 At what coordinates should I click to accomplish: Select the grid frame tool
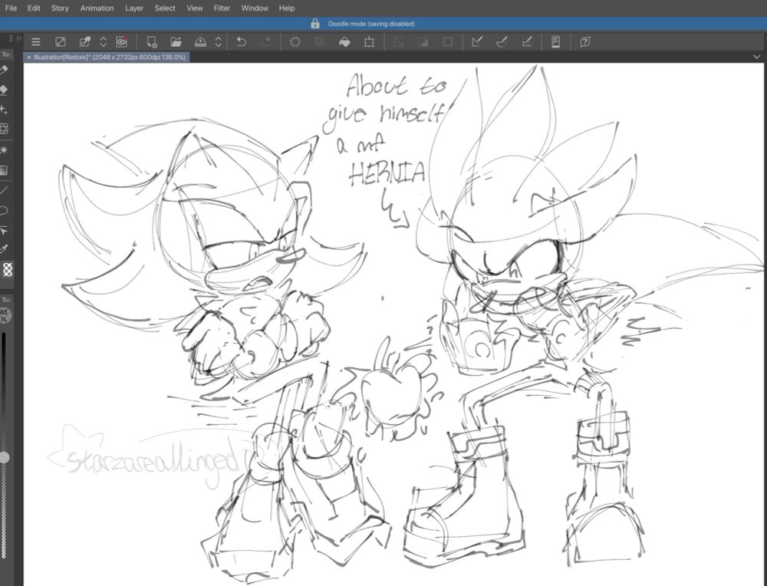(x=4, y=129)
